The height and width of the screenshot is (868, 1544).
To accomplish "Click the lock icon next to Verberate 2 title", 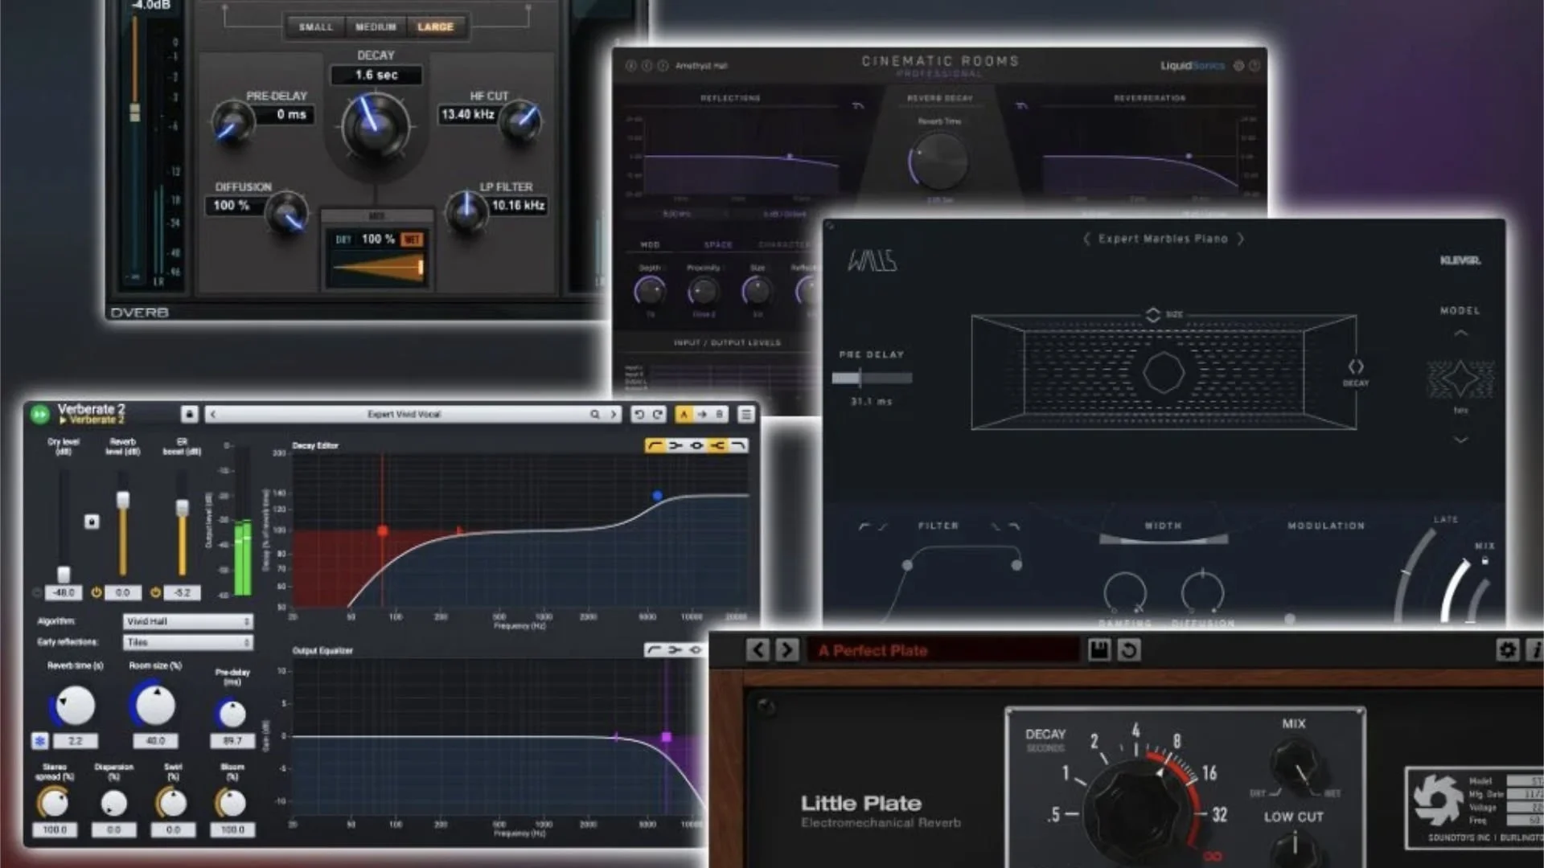I will pyautogui.click(x=191, y=413).
